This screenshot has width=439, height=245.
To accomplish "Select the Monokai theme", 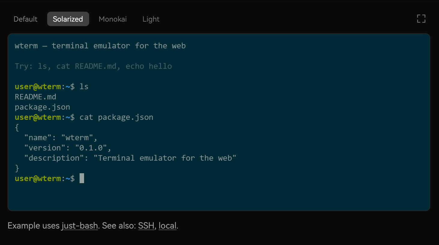I will [x=113, y=19].
